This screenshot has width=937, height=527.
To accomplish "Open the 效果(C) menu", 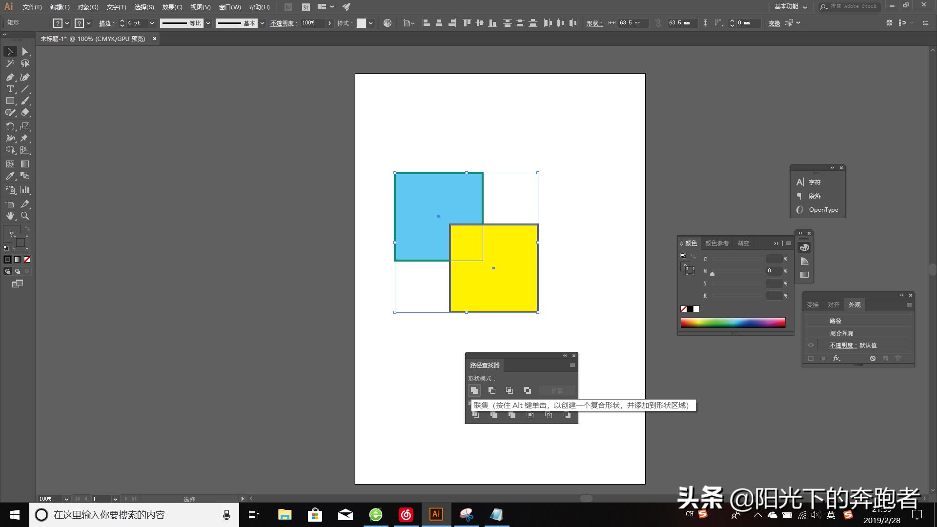I will point(172,7).
